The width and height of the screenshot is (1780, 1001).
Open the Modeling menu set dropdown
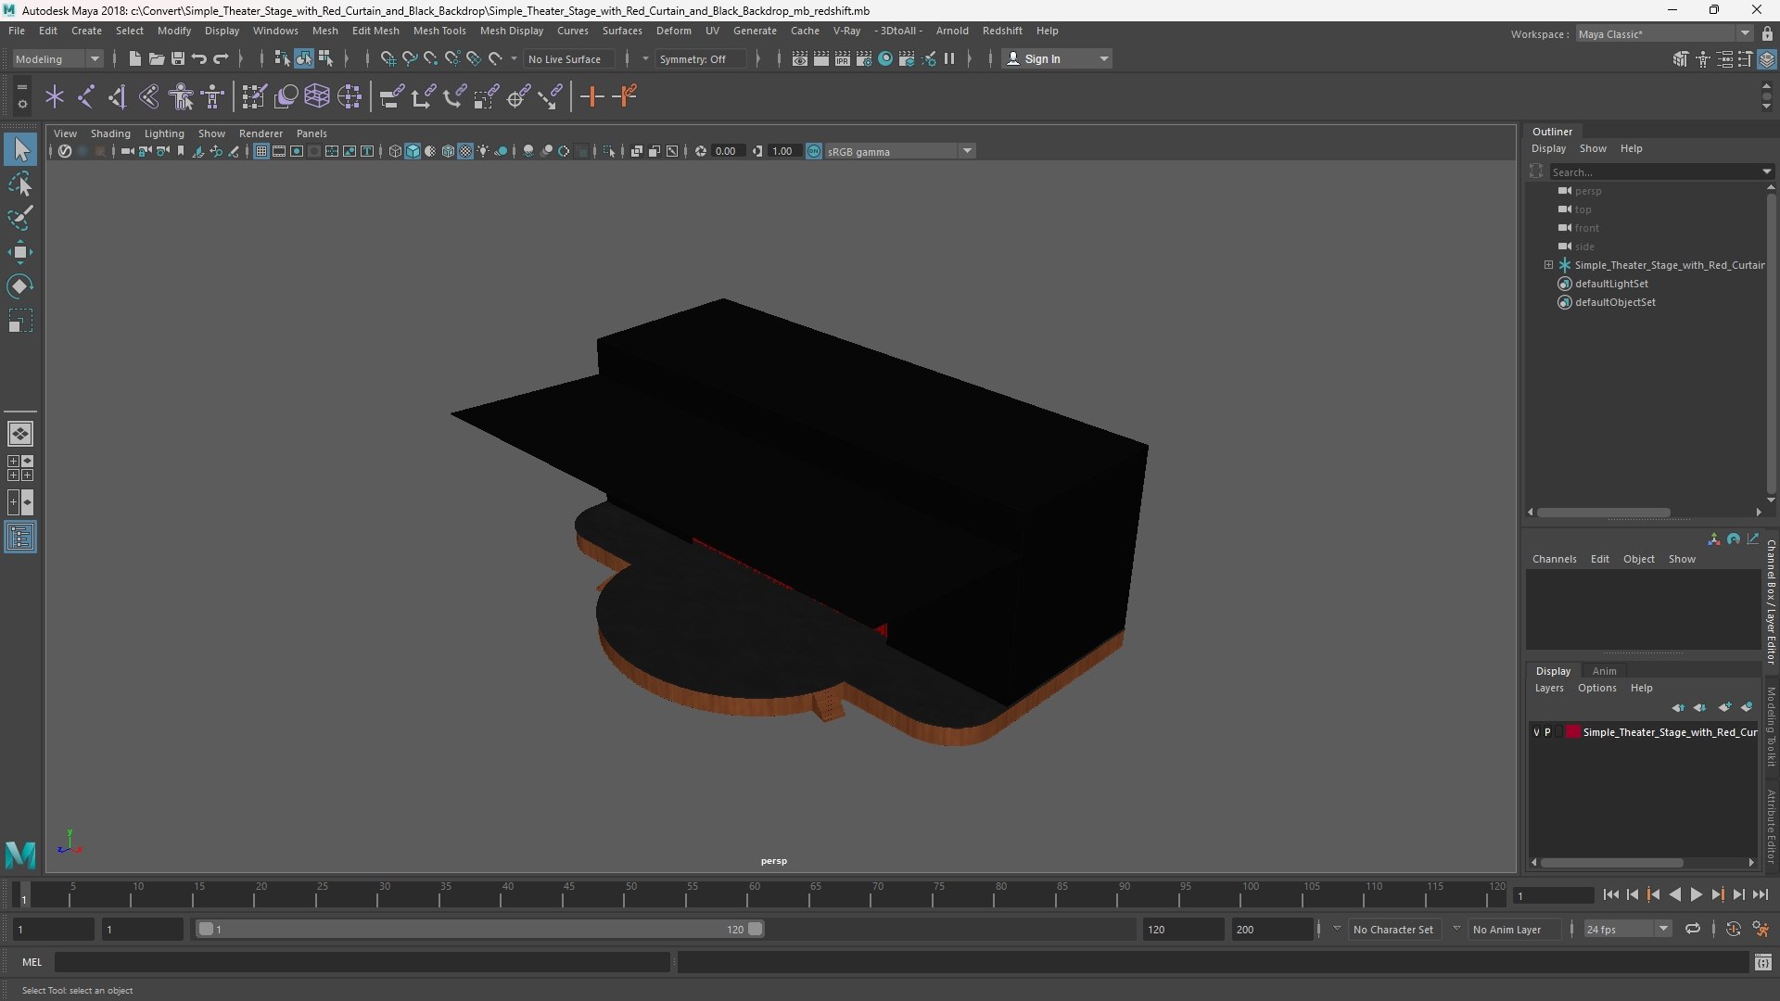pos(57,58)
